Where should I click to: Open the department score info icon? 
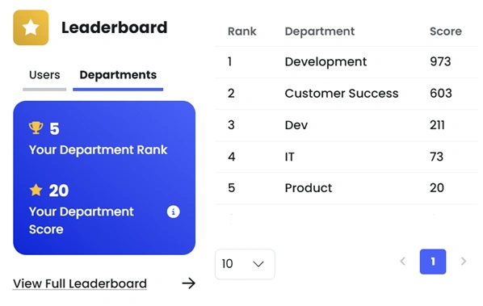173,212
